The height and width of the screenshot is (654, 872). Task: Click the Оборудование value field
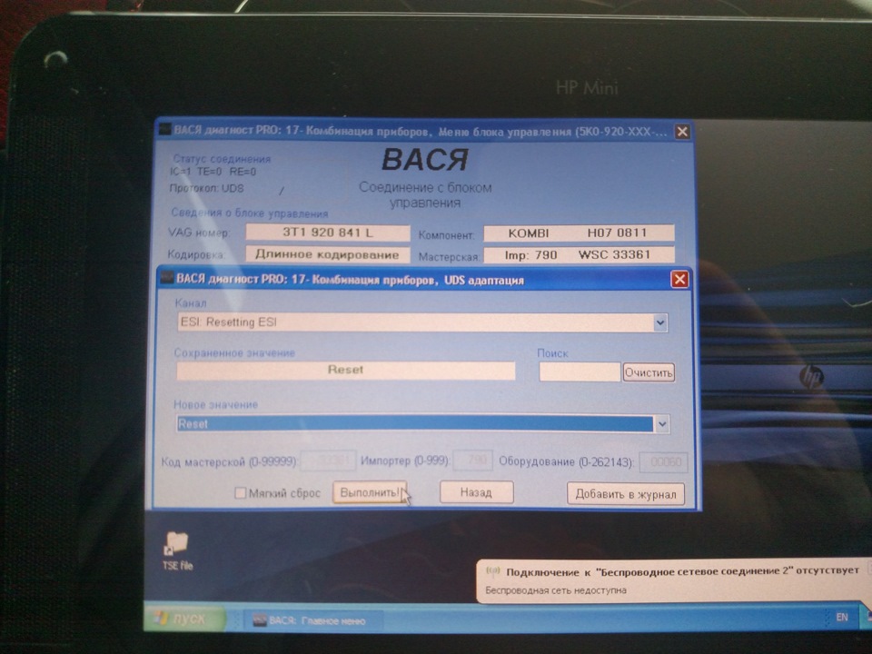663,462
